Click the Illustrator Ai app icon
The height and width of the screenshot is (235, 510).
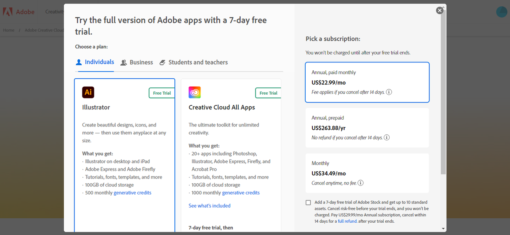(88, 92)
